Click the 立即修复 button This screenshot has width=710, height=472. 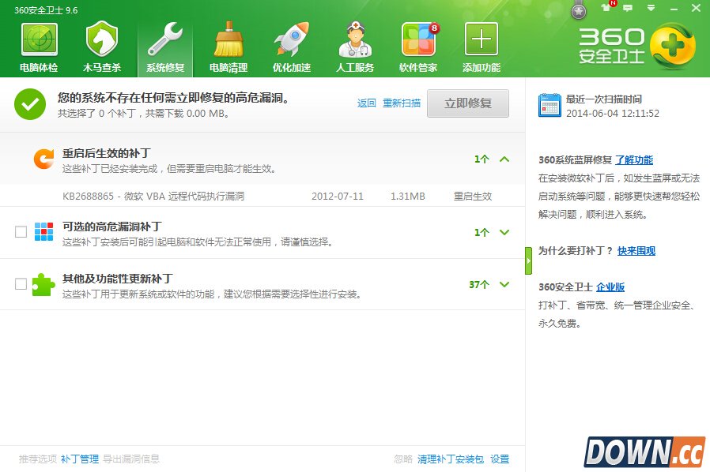click(468, 103)
